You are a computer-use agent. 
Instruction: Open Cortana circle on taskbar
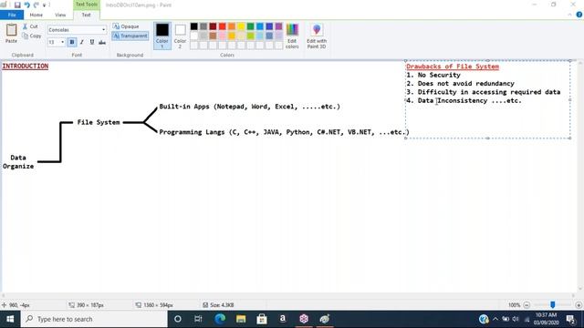pyautogui.click(x=178, y=319)
